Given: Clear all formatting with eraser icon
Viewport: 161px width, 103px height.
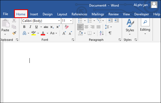Looking at the screenshot, I should [x=67, y=27].
